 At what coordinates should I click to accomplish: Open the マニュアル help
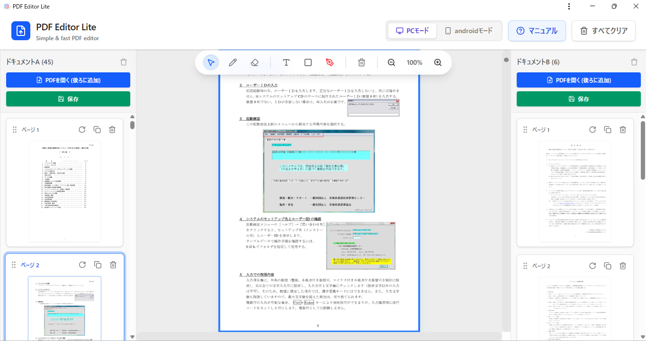point(537,31)
